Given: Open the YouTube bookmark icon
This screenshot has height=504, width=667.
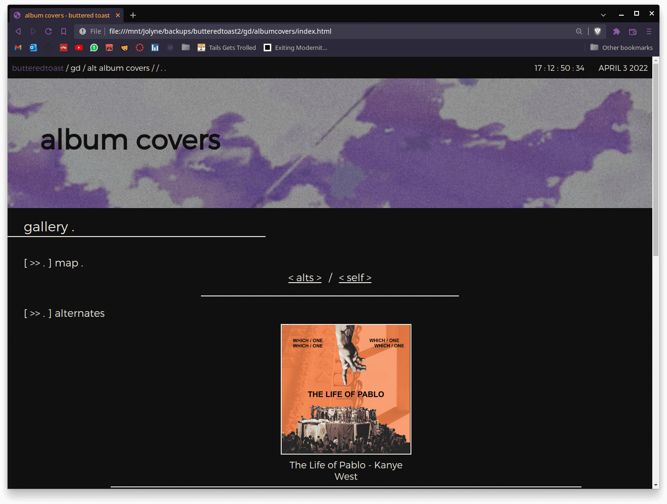Looking at the screenshot, I should pos(79,48).
